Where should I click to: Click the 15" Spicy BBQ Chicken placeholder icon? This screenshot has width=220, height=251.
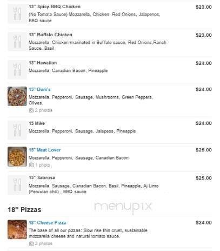17,14
